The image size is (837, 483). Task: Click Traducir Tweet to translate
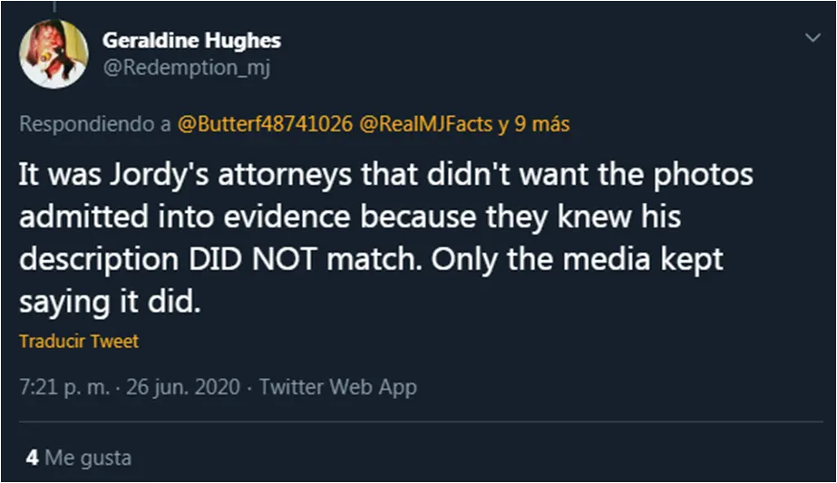78,342
